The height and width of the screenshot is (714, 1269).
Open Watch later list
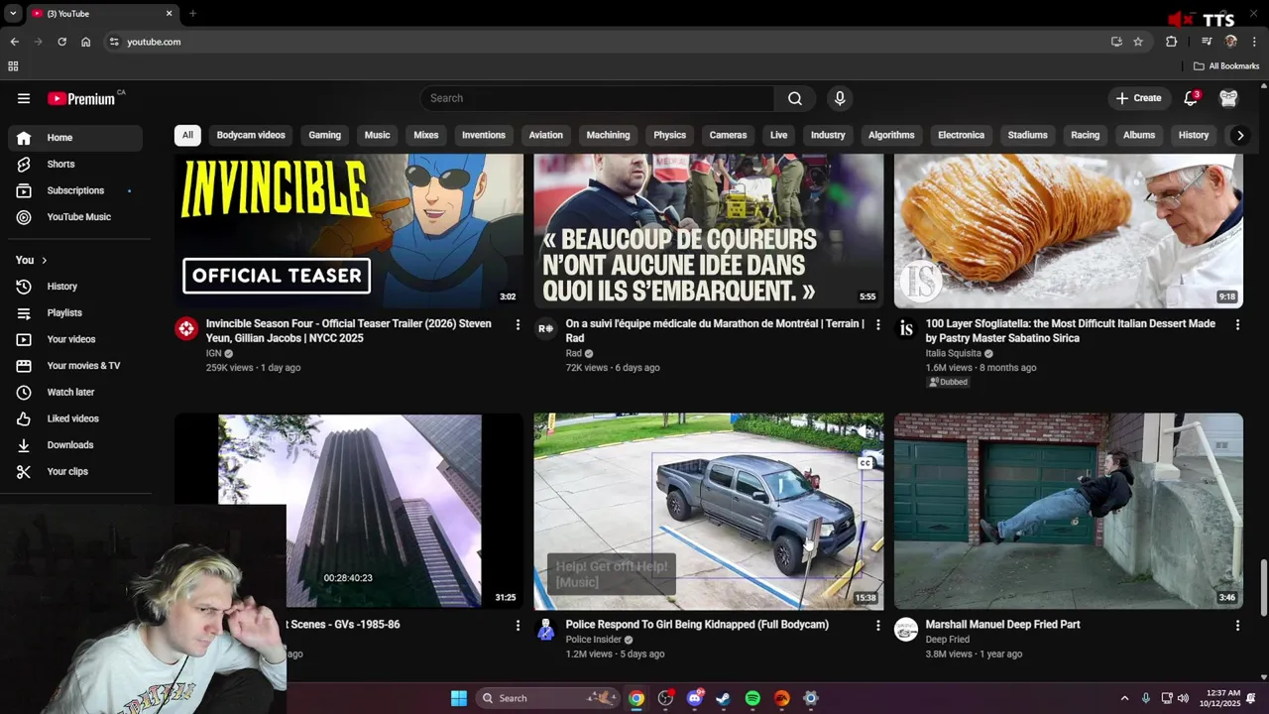click(75, 393)
